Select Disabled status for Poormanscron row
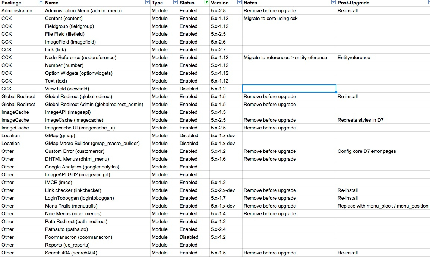The height and width of the screenshot is (257, 430). pos(194,237)
